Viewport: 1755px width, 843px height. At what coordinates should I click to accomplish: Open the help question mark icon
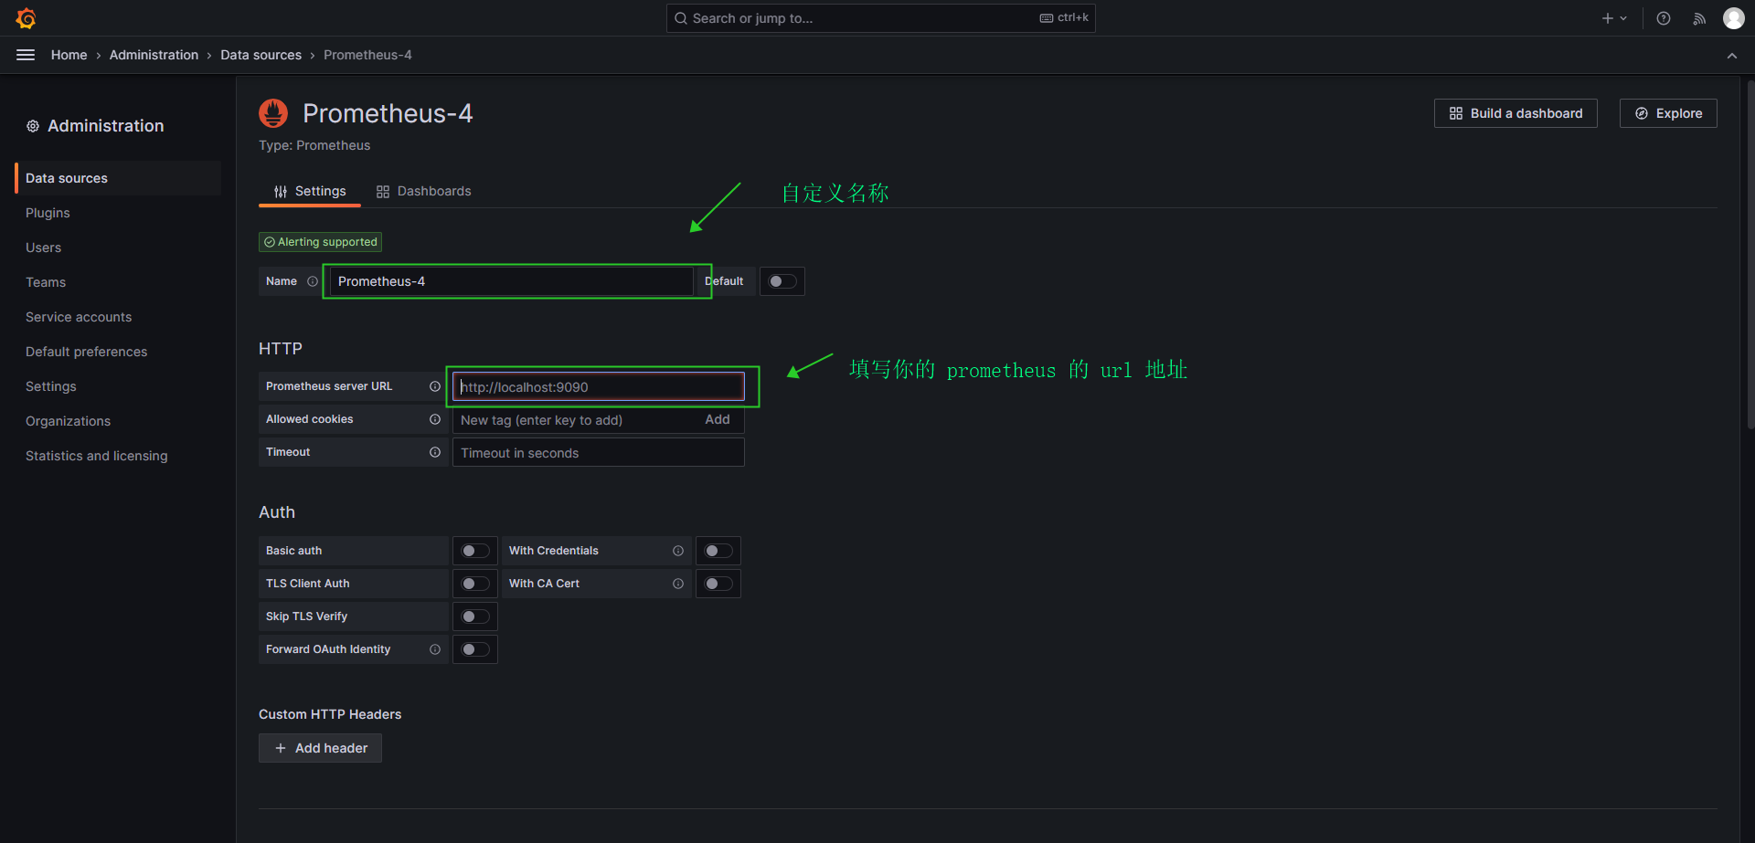(1664, 18)
